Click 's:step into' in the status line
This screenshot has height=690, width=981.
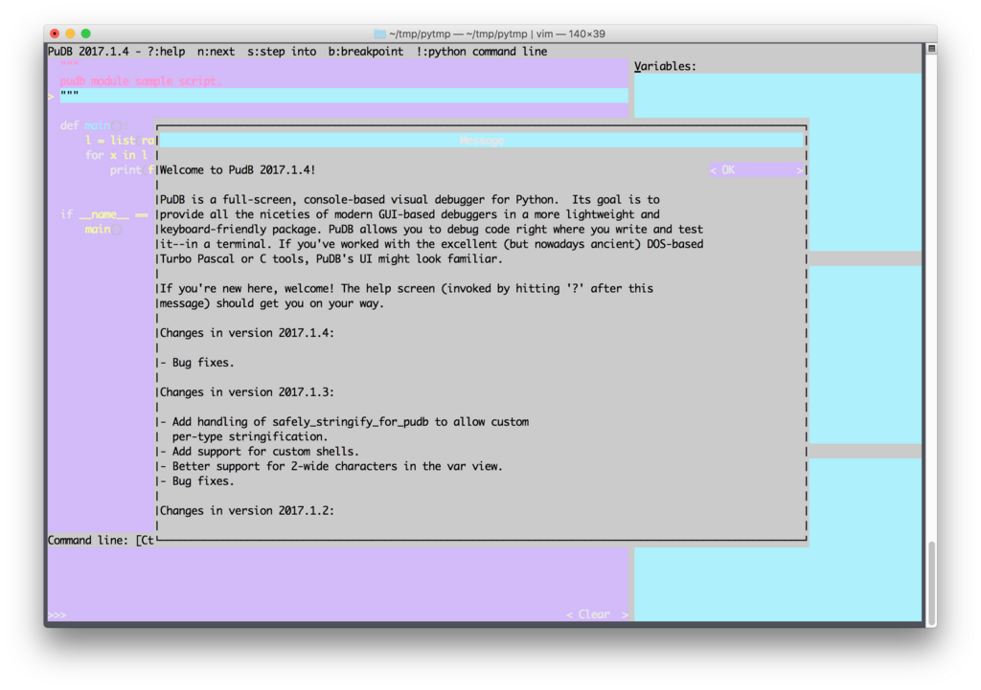(x=282, y=52)
